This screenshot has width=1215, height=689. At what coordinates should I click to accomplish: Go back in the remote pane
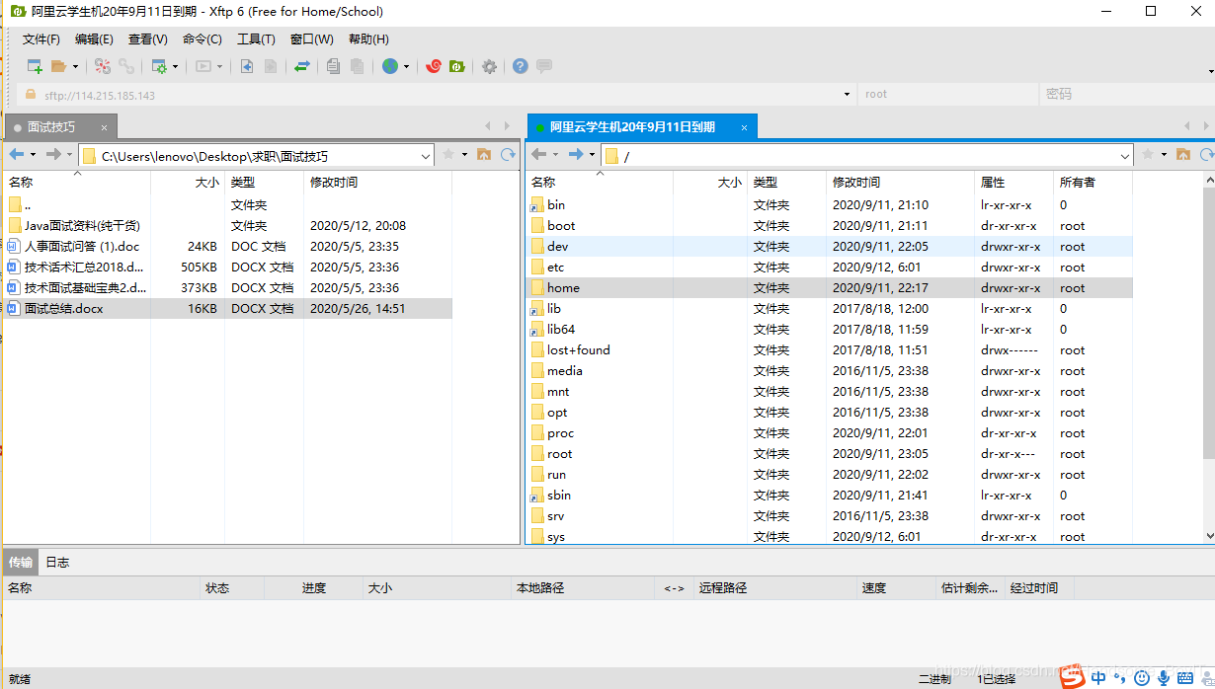point(538,155)
